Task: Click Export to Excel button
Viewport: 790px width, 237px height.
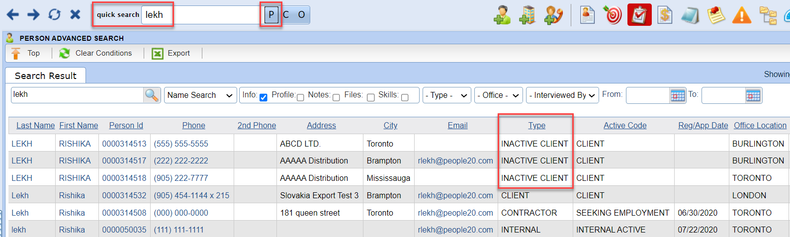Action: click(171, 53)
